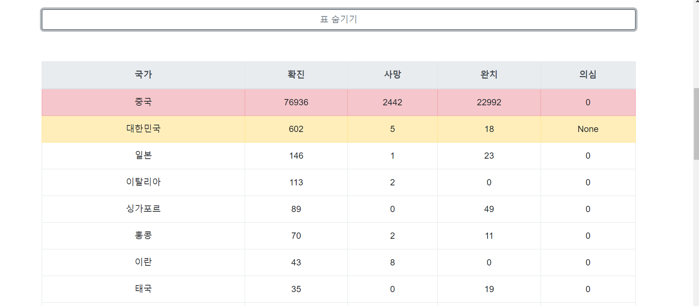
Task: Click the 사망 column header
Action: tap(392, 75)
